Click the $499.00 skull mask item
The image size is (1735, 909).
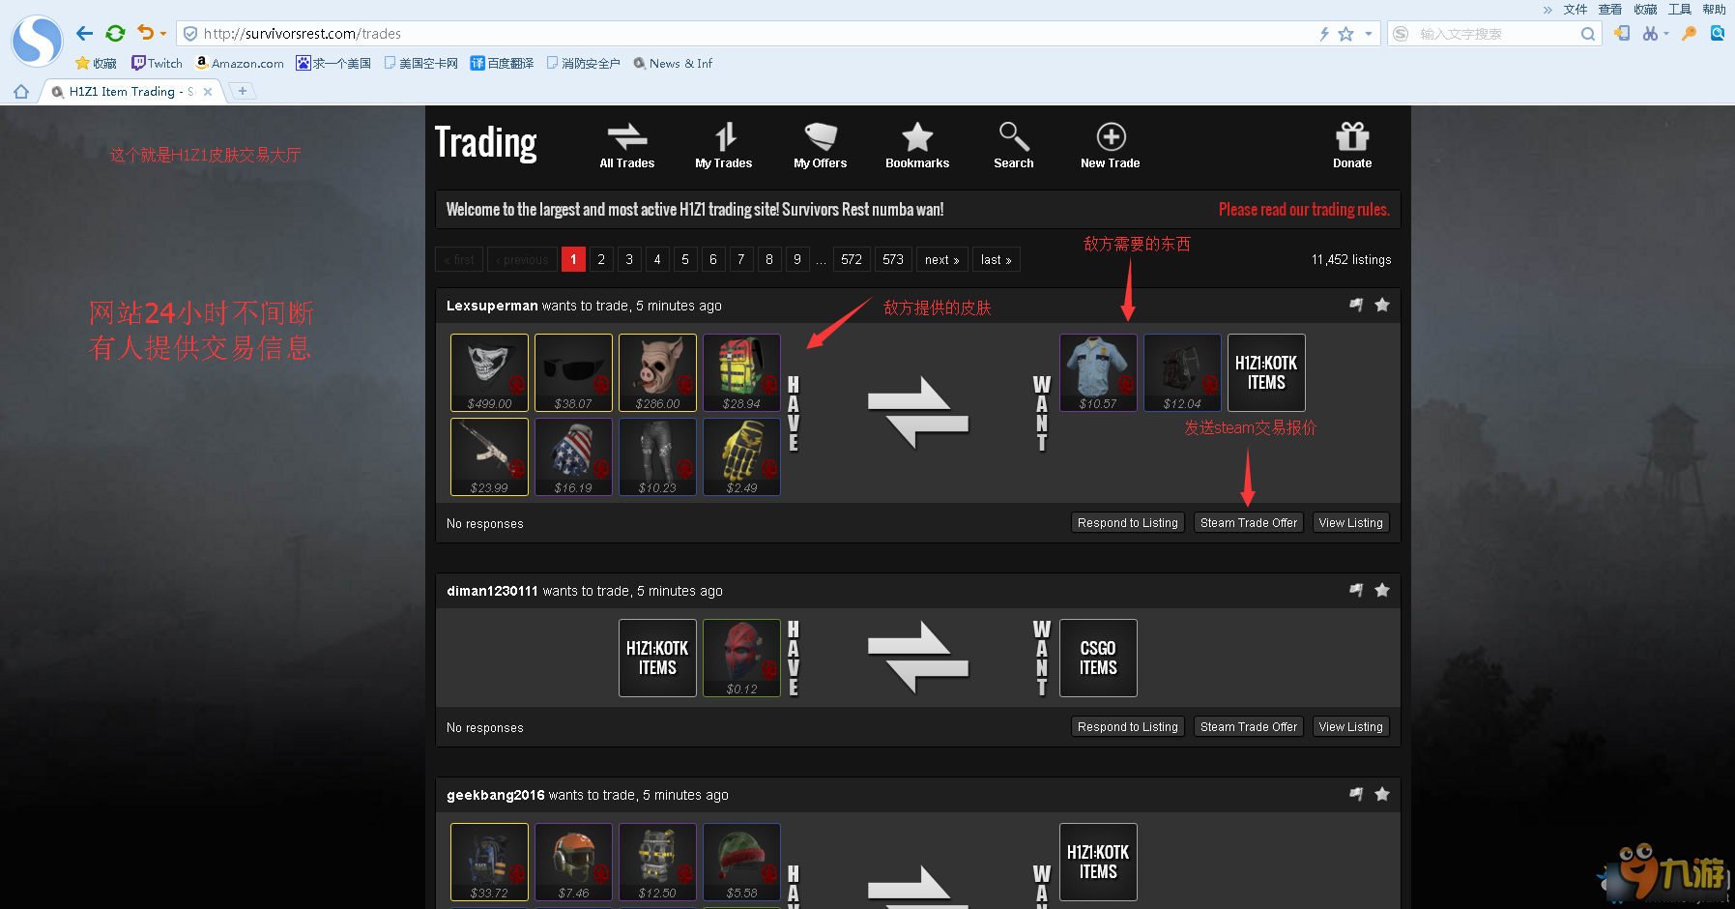pyautogui.click(x=490, y=373)
